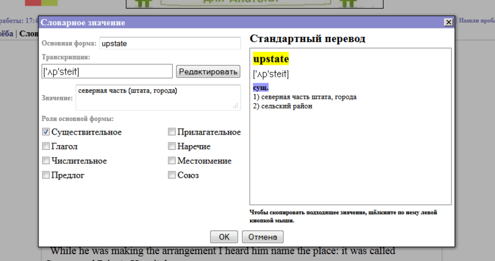Viewport: 495px width, 261px height.
Task: Uncheck the Существительное checkbox
Action: click(46, 131)
